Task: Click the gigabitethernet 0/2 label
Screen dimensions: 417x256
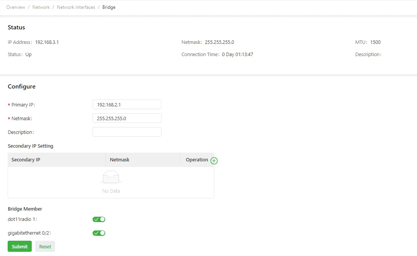Action: pos(29,233)
